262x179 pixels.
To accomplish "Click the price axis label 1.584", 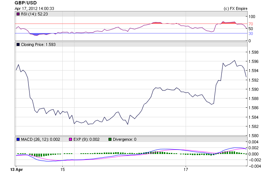I will (254, 117).
